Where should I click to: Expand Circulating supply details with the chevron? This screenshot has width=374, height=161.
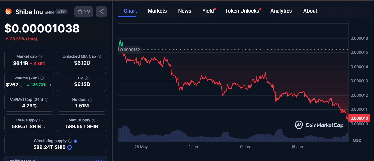click(76, 147)
